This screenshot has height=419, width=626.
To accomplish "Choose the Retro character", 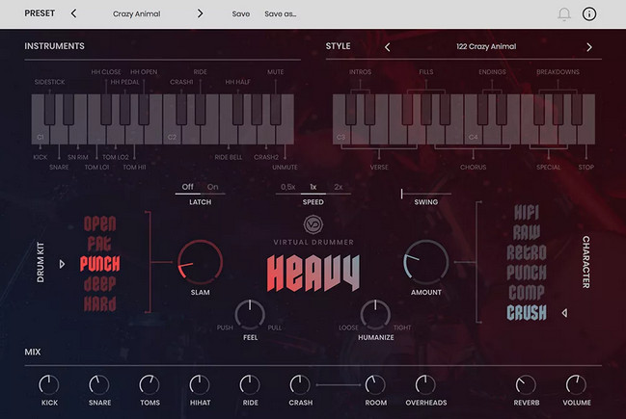I will coord(527,252).
